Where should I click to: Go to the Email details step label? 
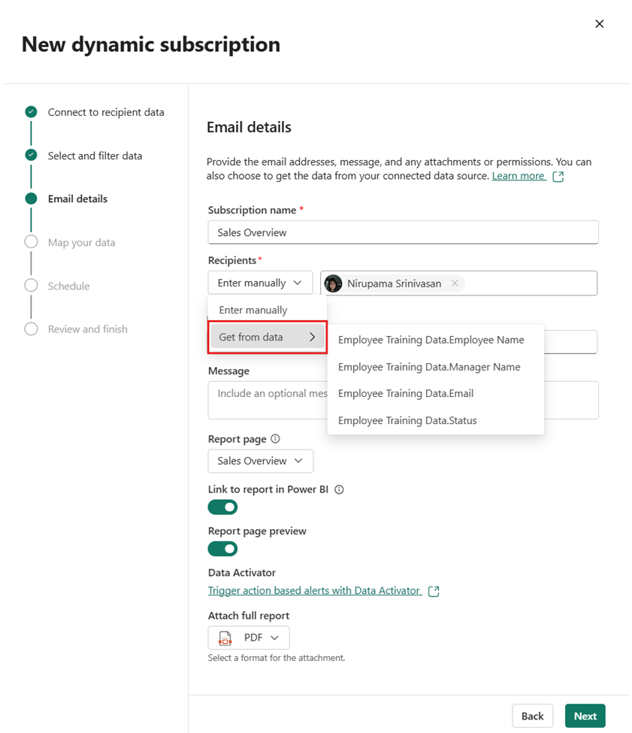coord(77,198)
